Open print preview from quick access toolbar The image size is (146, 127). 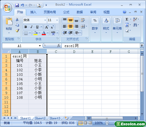[x=39, y=5]
